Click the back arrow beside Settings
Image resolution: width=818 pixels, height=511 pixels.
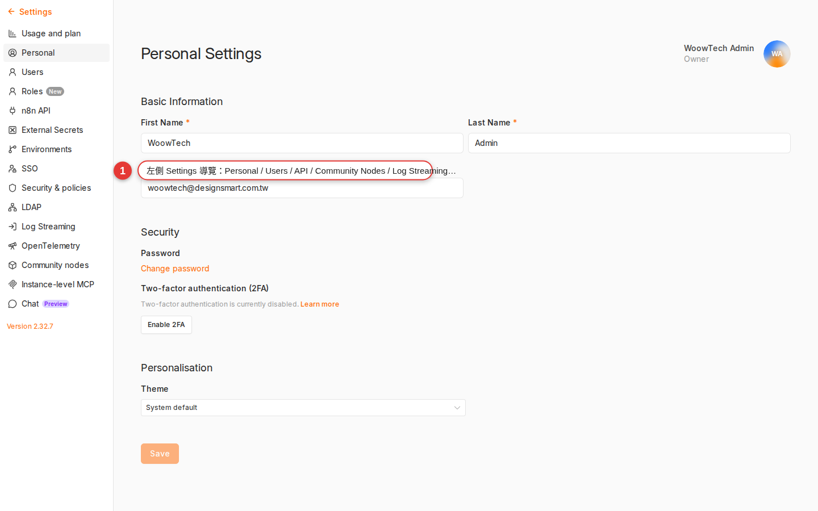[11, 11]
